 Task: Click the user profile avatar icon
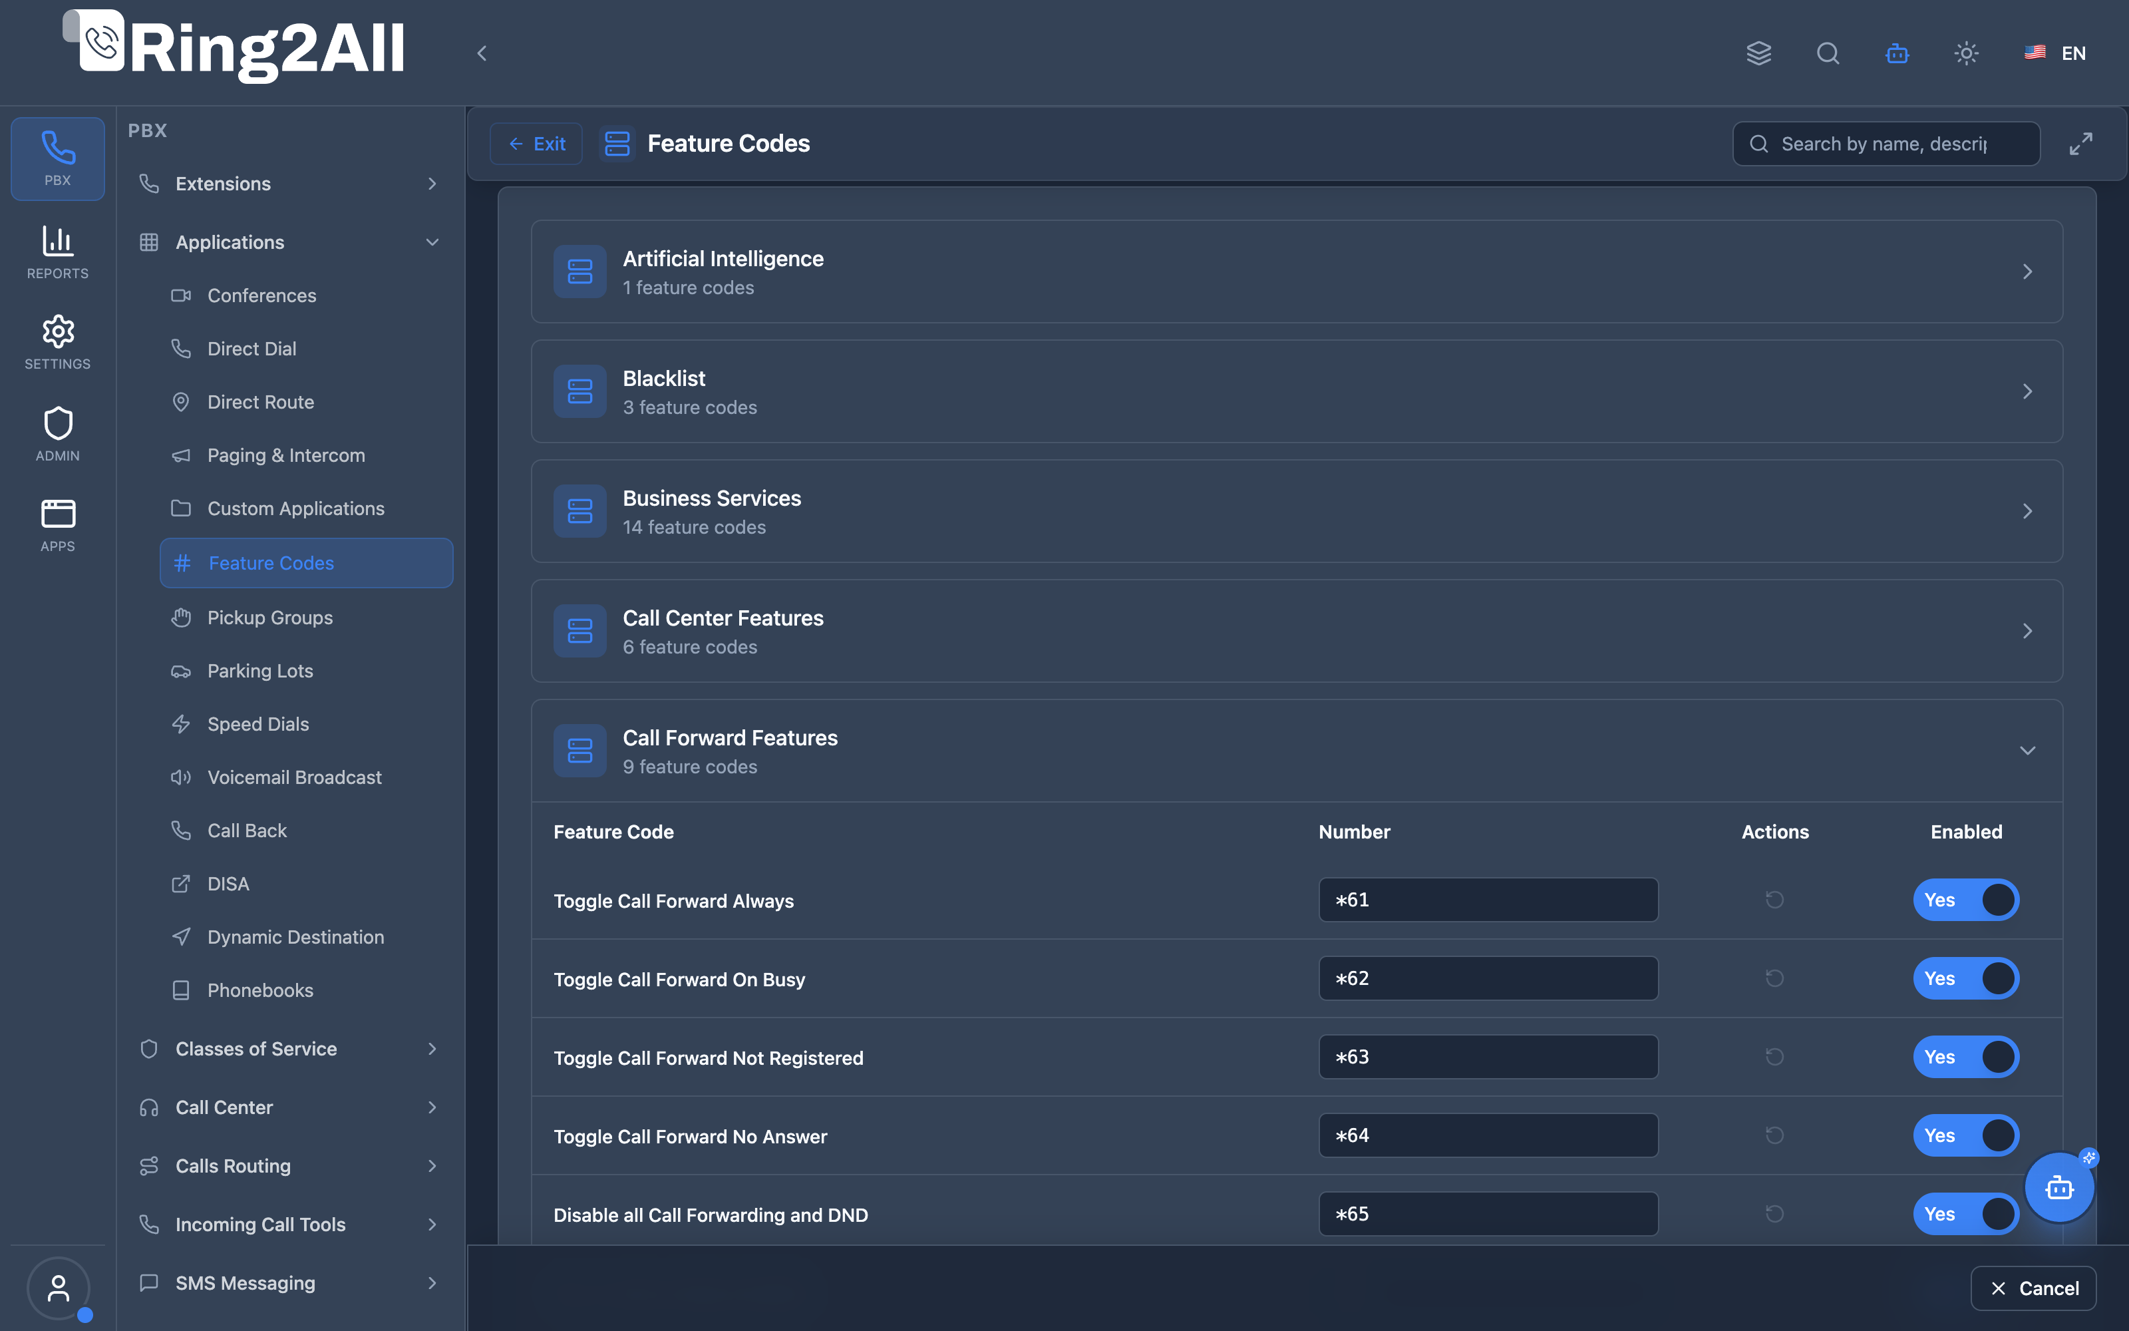pos(58,1288)
